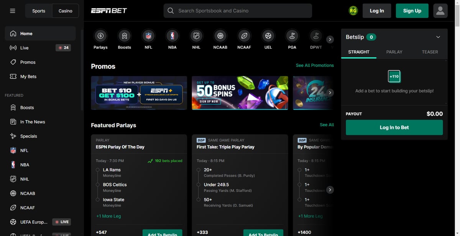Click the ESPN BET logo

(108, 11)
